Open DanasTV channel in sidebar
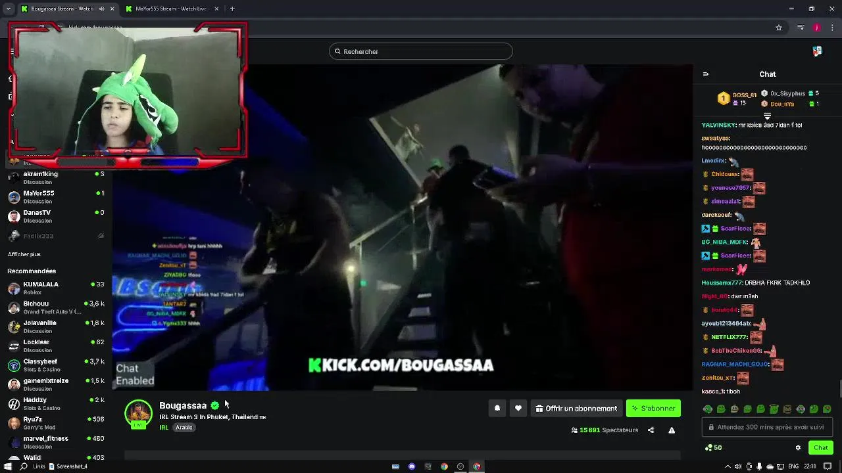The height and width of the screenshot is (473, 842). pos(56,216)
